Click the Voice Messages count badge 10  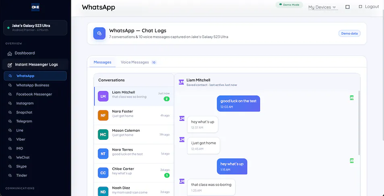(x=154, y=63)
